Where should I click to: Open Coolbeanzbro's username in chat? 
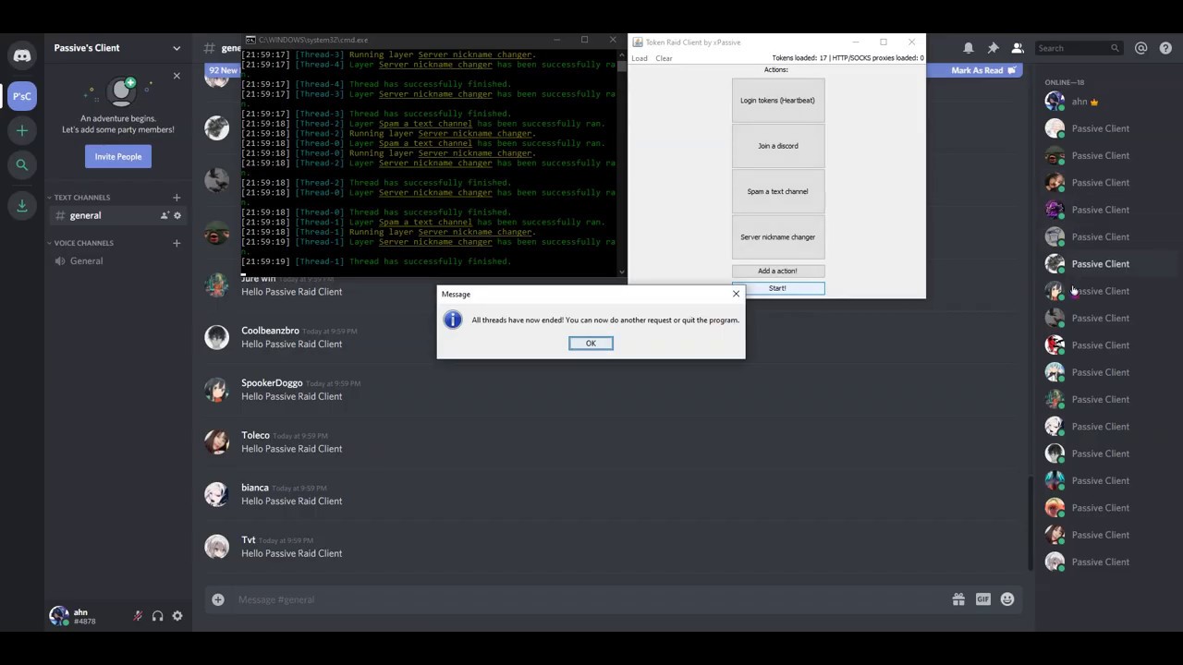(270, 331)
